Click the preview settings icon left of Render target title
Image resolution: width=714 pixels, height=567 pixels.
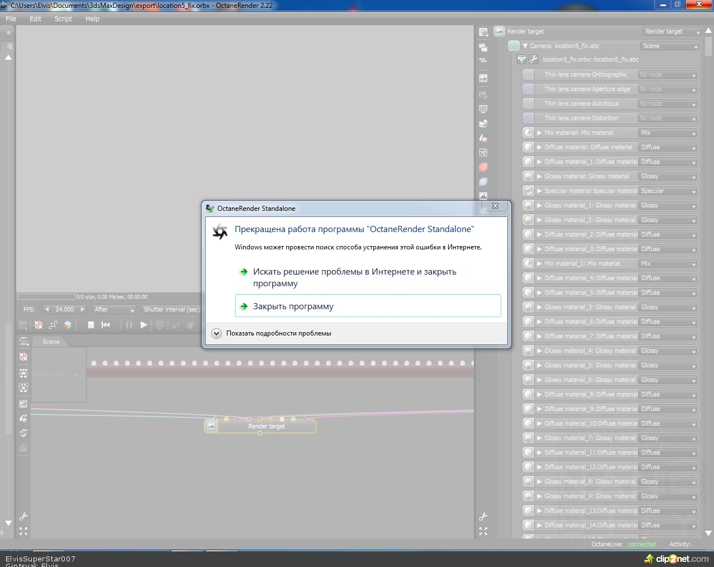tap(484, 32)
